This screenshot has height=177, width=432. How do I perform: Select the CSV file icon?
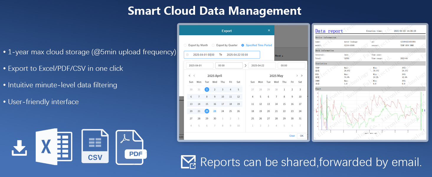95,146
